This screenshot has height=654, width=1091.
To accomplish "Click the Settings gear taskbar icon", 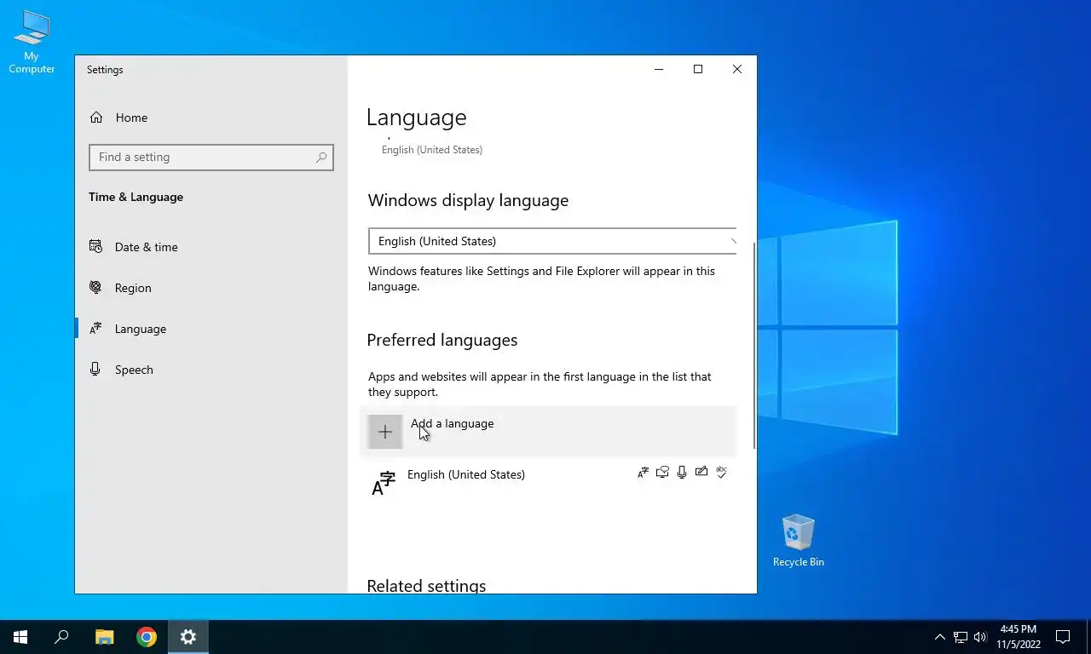I will click(x=188, y=637).
